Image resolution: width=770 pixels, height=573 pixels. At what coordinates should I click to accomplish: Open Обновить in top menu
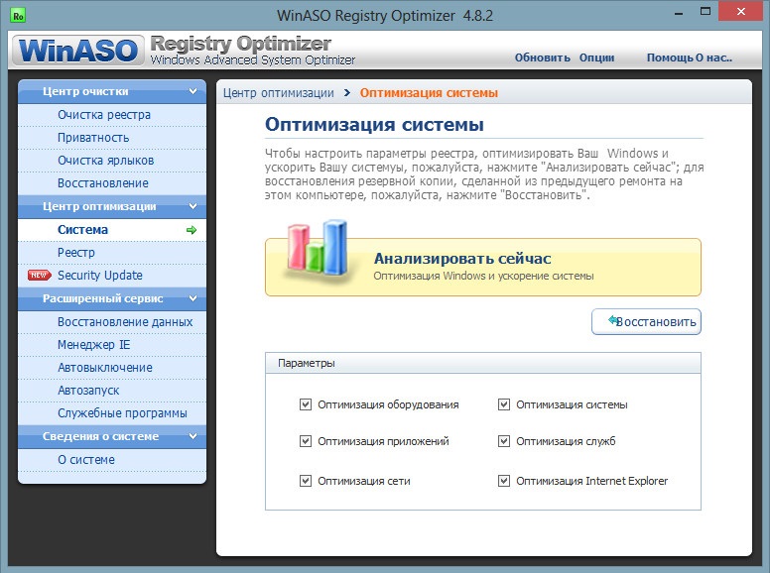tap(542, 57)
